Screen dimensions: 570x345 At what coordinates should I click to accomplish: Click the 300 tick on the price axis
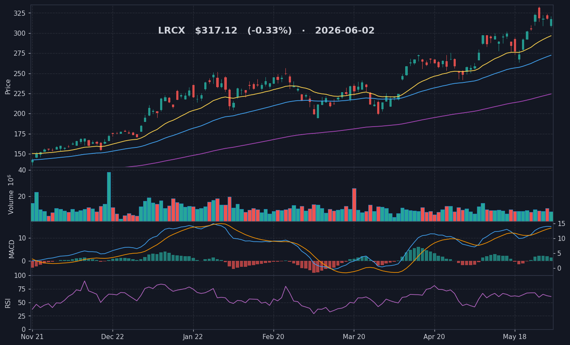[x=20, y=33]
